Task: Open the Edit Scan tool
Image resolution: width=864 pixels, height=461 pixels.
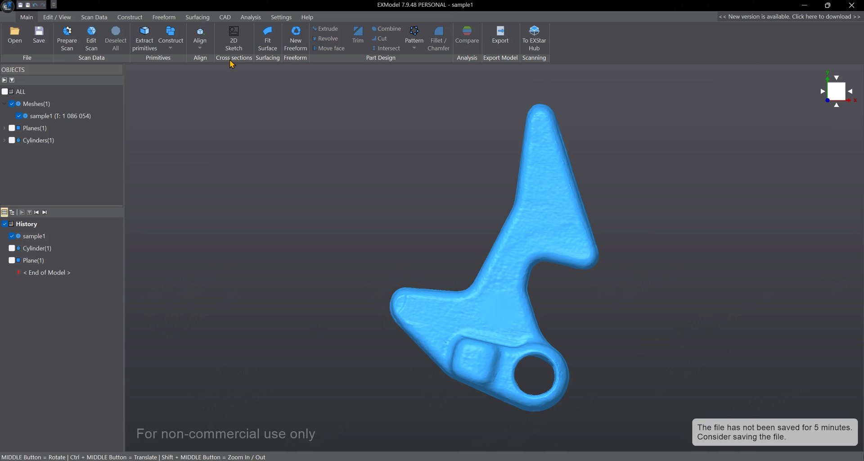Action: 91,32
